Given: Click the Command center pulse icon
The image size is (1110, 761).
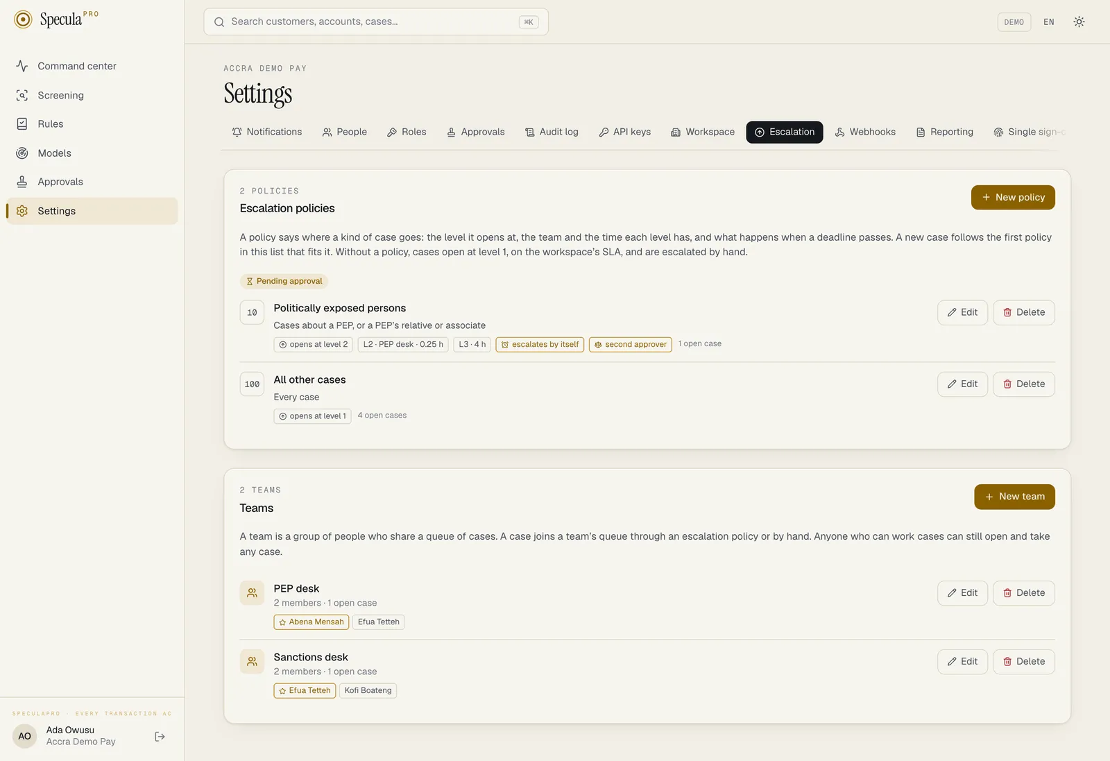Looking at the screenshot, I should pos(22,66).
